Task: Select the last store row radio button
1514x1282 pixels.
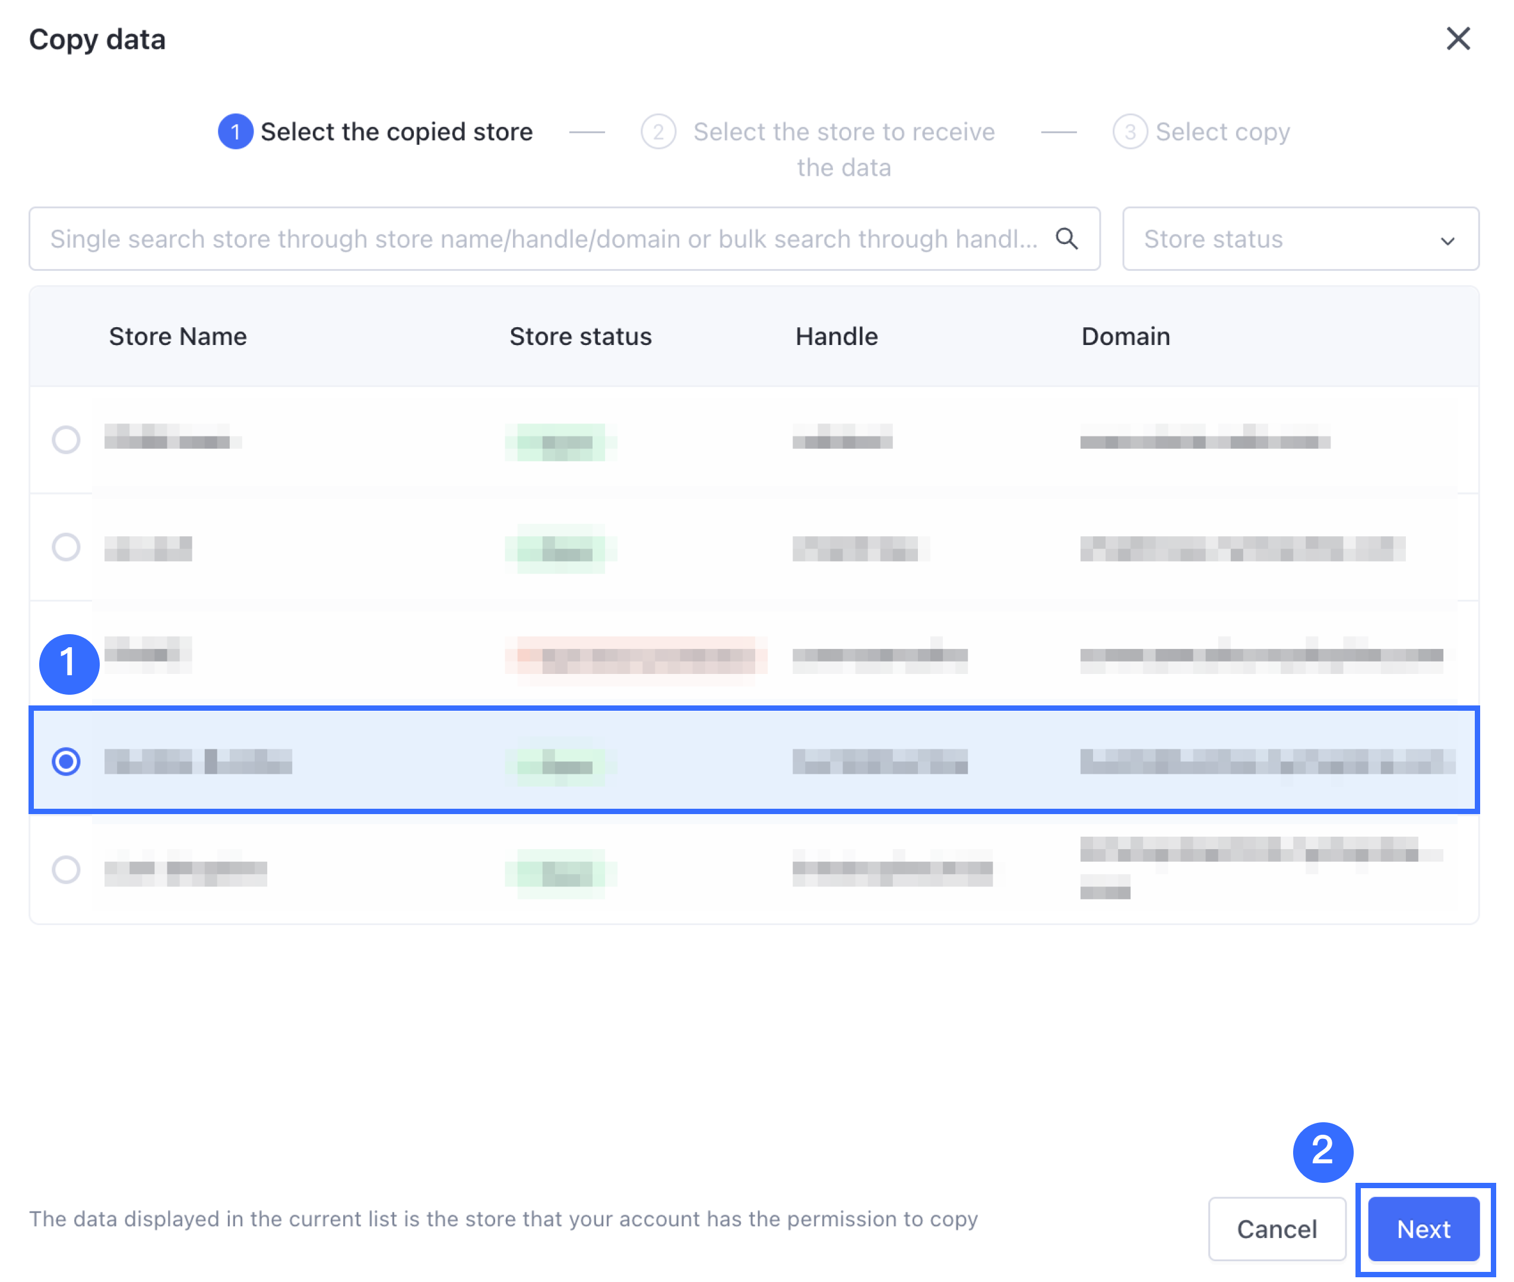Action: [66, 869]
